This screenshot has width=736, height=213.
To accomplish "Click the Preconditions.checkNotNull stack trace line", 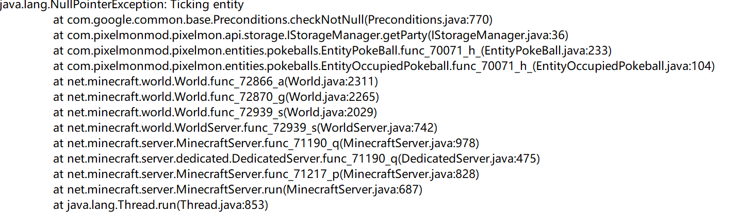I will (x=274, y=21).
